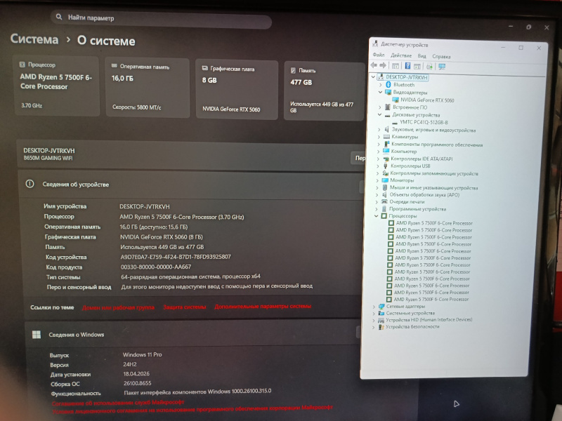The image size is (562, 421).
Task: Open Защита системы link
Action: [x=185, y=307]
